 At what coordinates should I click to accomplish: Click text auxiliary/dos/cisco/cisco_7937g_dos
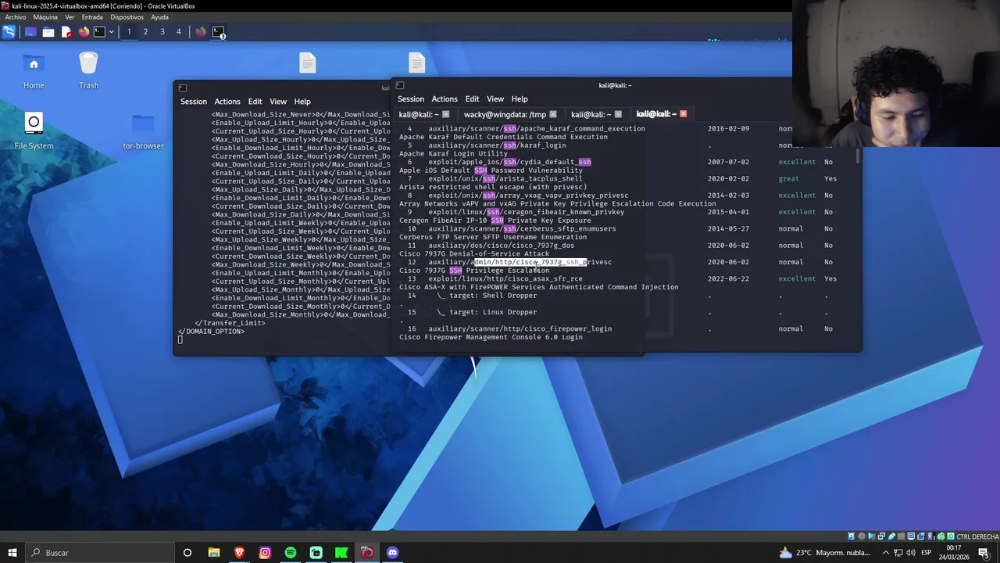(501, 246)
